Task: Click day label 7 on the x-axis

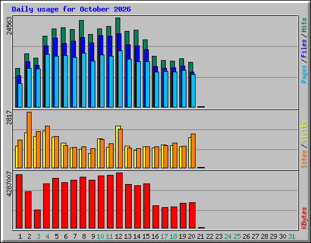Action: [x=75, y=236]
